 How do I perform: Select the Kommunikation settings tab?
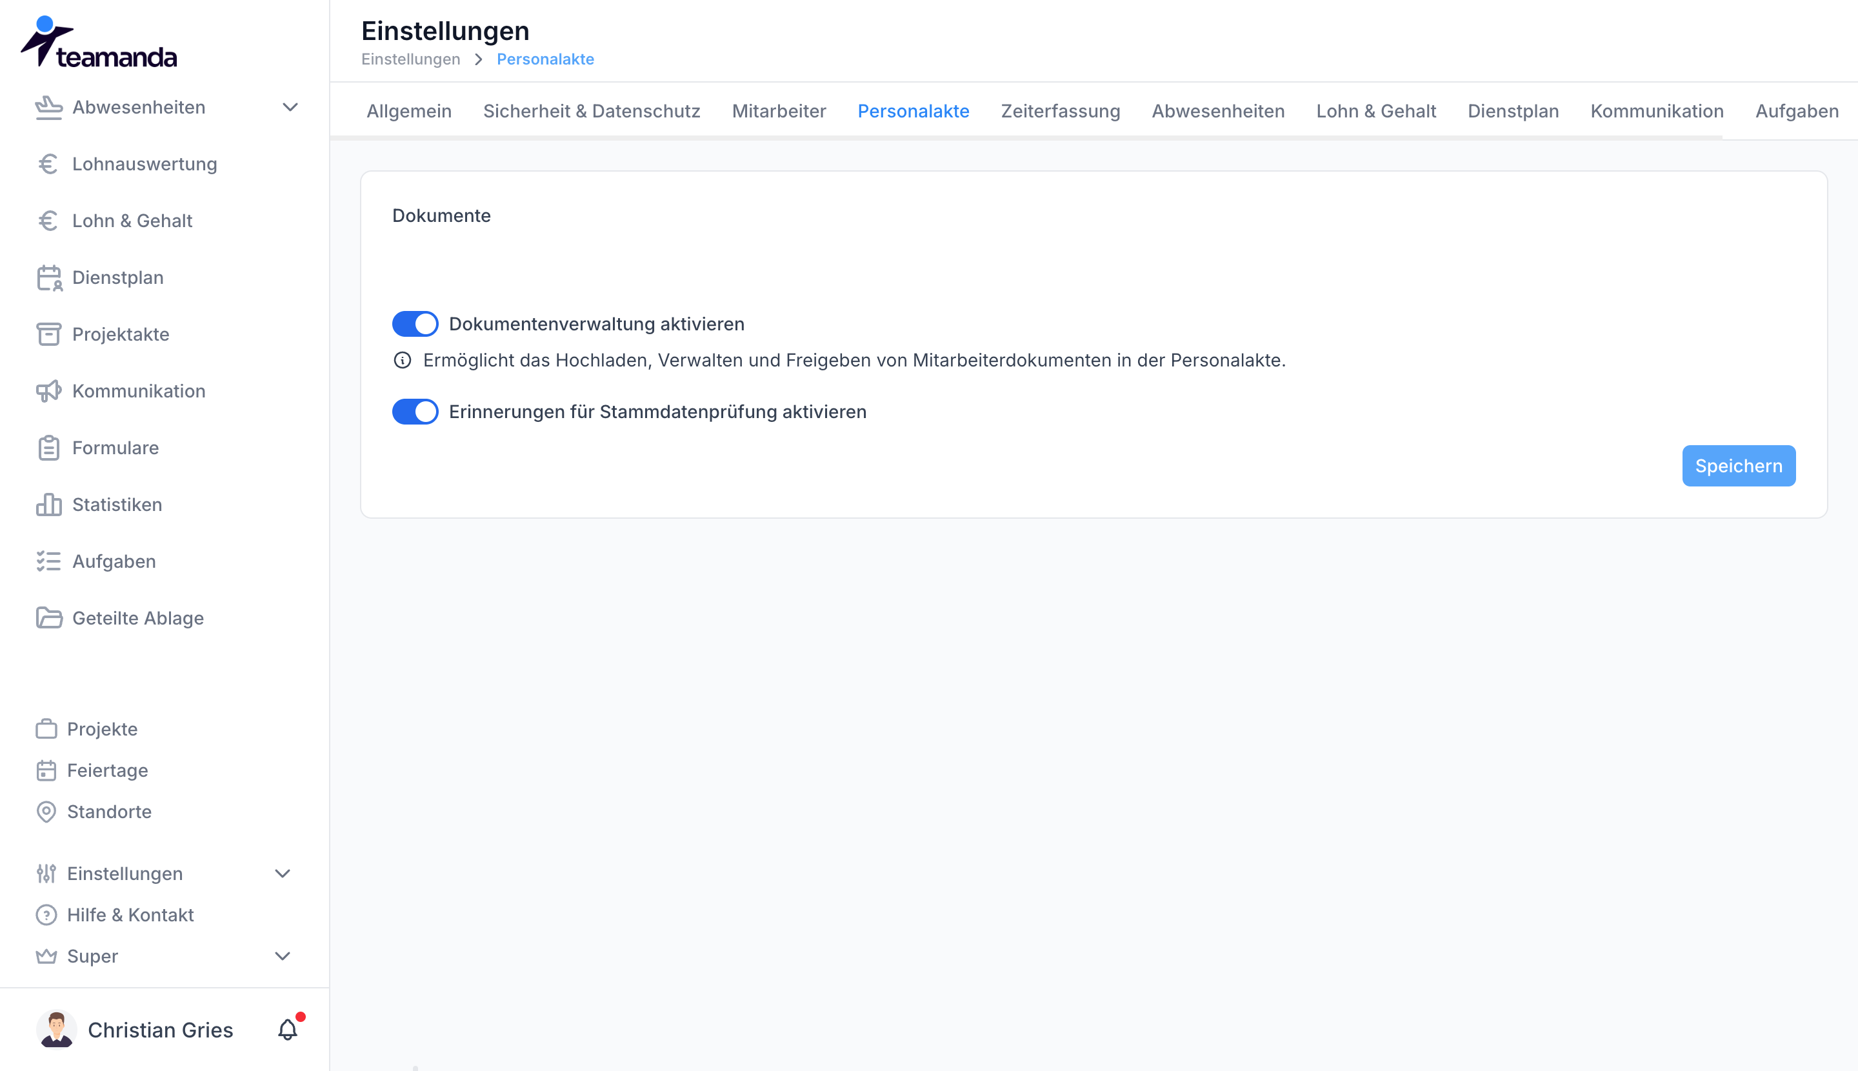1657,111
